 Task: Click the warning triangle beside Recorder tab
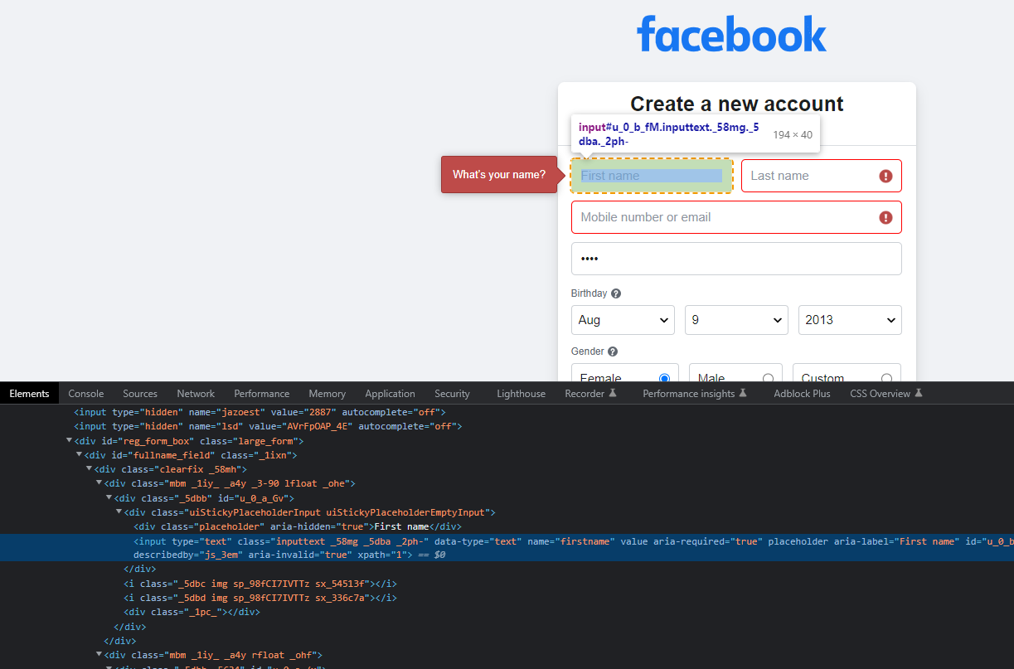(x=614, y=394)
